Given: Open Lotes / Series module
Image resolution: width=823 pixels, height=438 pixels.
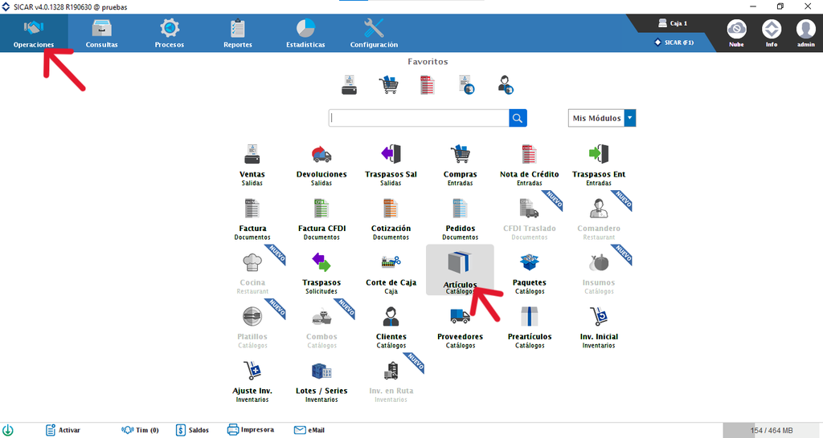Looking at the screenshot, I should [x=321, y=381].
